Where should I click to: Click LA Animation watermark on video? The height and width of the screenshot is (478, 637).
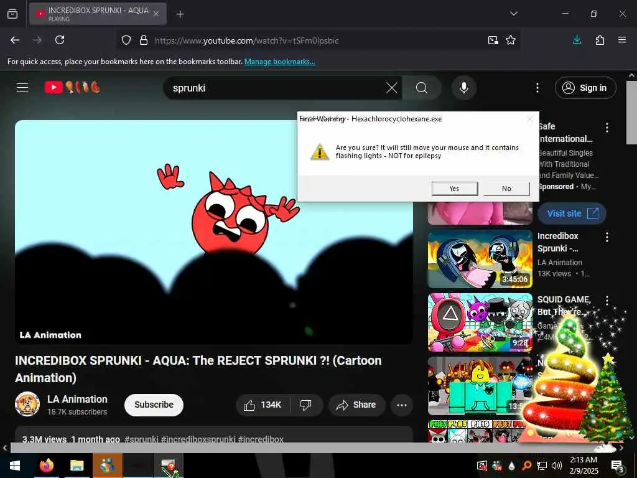50,335
